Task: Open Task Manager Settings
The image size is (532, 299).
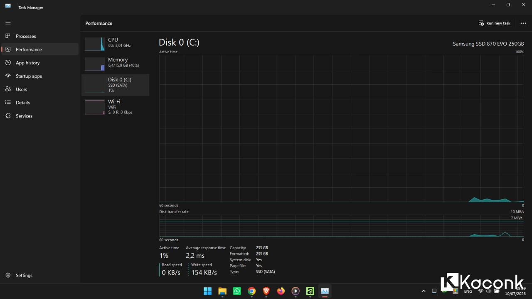Action: [40, 275]
